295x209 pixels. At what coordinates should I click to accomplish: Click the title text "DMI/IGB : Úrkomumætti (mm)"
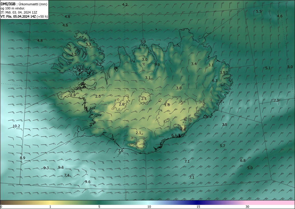24,4
